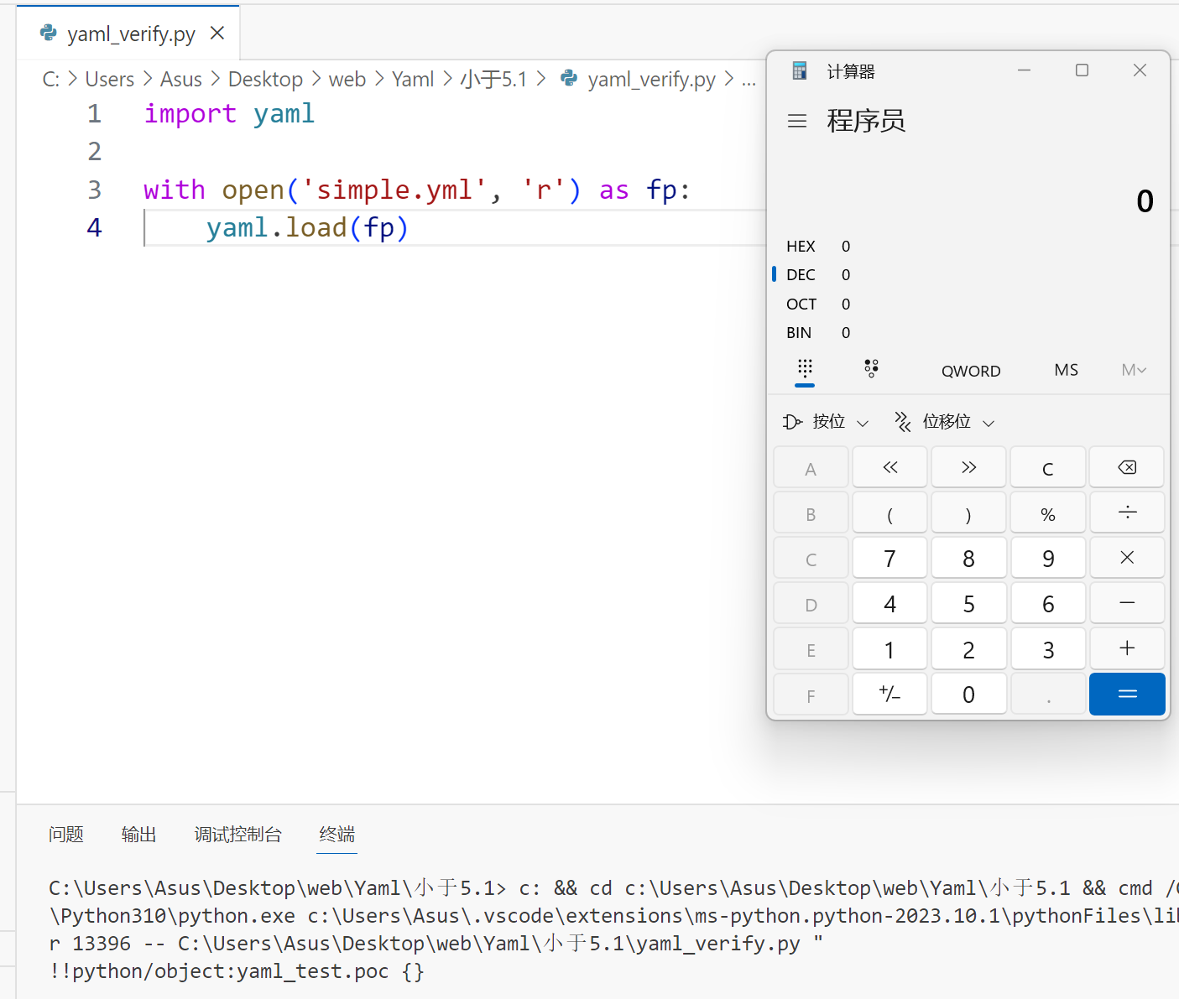1179x999 pixels.
Task: Click the MS memory store button
Action: click(x=1066, y=370)
